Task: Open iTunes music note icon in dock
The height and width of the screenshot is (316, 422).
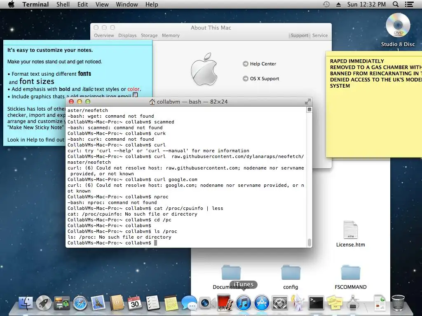Action: (x=244, y=303)
